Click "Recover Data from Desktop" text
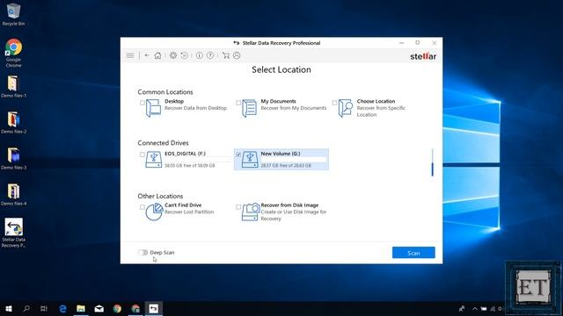The image size is (563, 316). point(195,108)
